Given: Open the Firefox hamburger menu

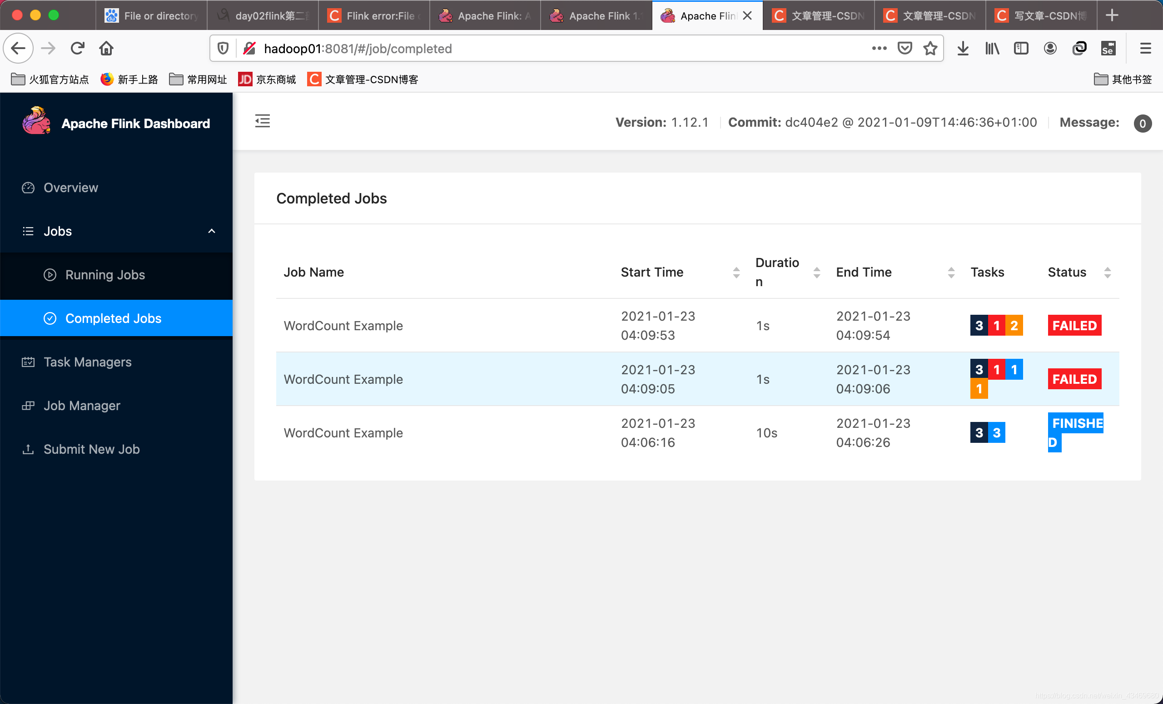Looking at the screenshot, I should pos(1146,48).
